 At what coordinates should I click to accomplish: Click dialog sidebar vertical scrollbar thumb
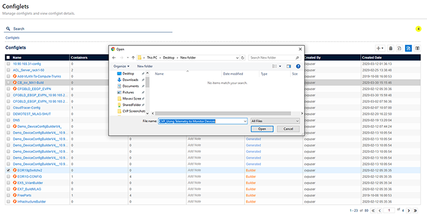(x=147, y=82)
